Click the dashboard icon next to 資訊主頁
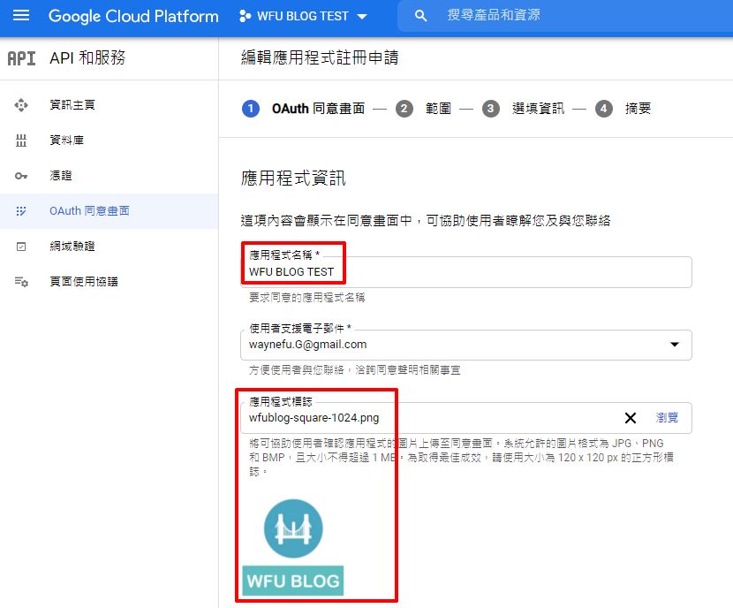Viewport: 733px width, 608px height. click(21, 105)
